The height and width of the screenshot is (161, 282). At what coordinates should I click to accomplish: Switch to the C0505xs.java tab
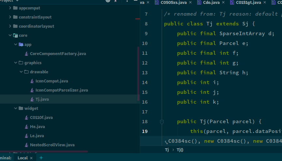(x=173, y=2)
